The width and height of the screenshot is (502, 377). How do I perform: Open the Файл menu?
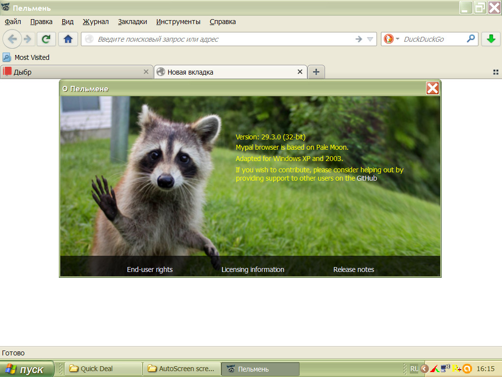(13, 22)
